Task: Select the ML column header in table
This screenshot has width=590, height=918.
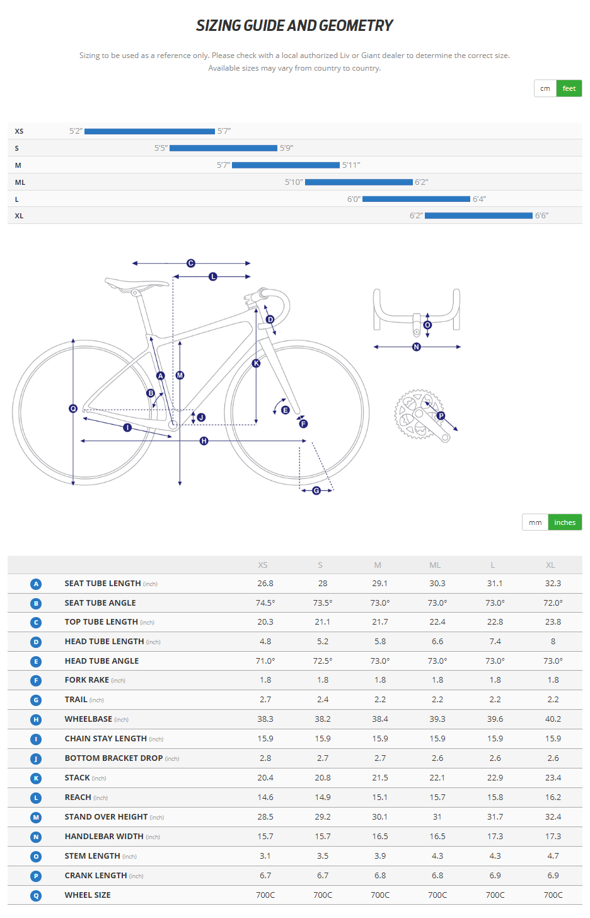Action: [x=435, y=565]
